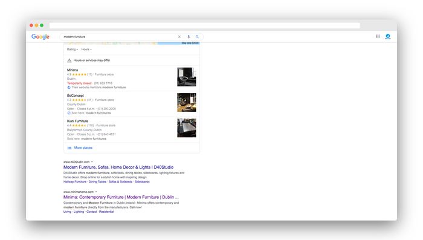Open the D40Studio Modern Furniture result title
Screen dimensions: 423x240
[x=118, y=167]
